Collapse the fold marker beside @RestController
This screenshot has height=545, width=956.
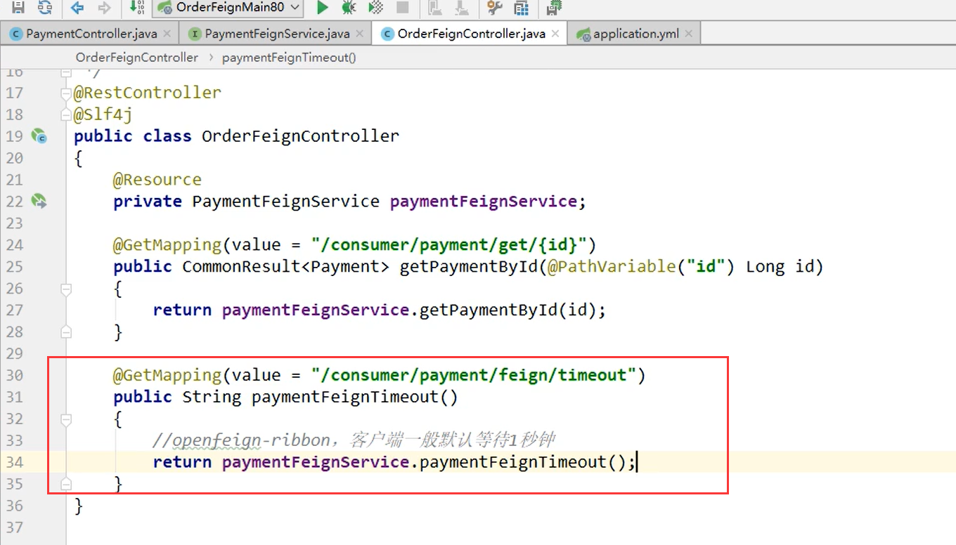(65, 92)
